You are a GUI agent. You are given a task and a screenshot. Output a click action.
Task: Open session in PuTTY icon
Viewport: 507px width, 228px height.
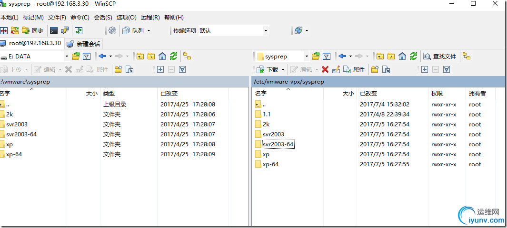(x=65, y=30)
